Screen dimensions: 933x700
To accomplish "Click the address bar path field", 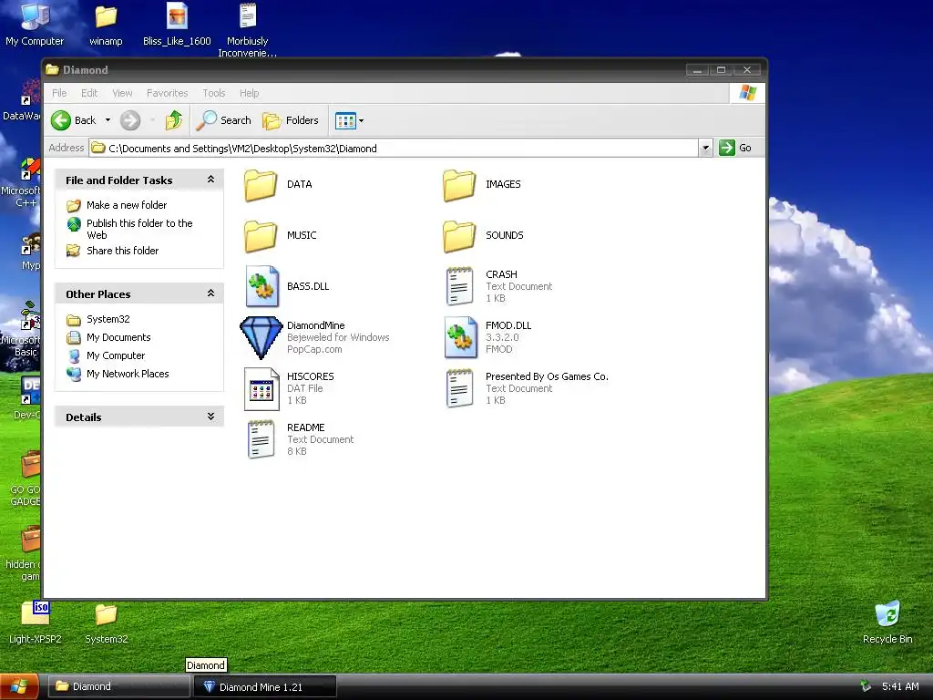I will [394, 149].
